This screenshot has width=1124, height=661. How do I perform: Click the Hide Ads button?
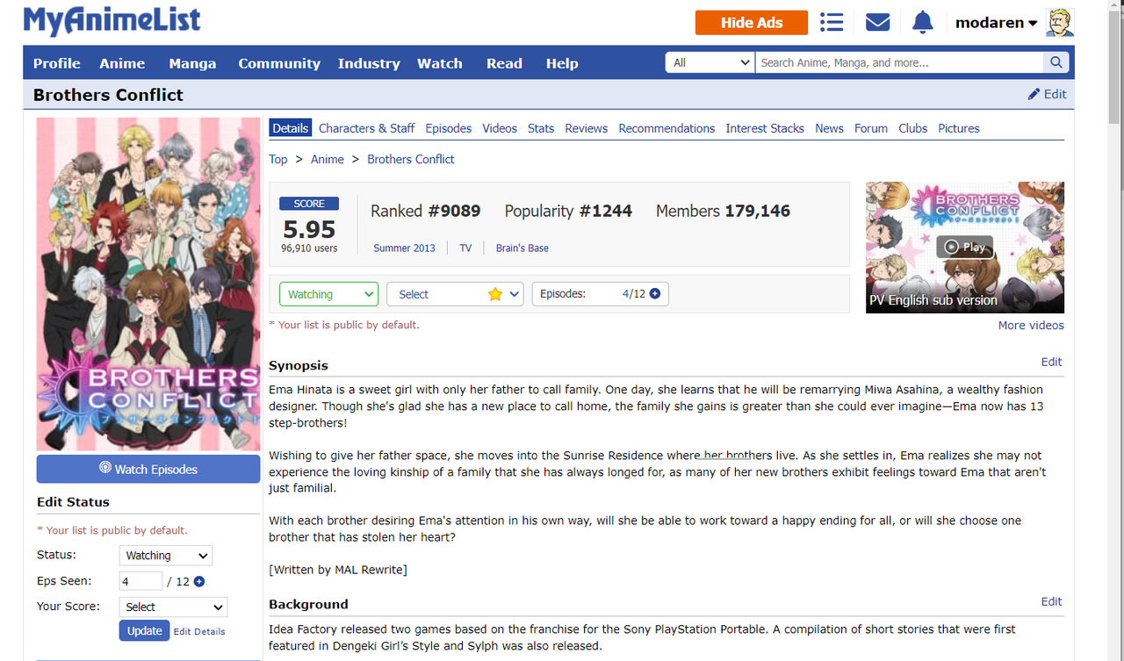pyautogui.click(x=752, y=23)
